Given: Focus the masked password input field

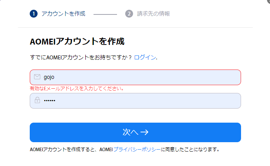Looking at the screenshot, I should (141, 100).
